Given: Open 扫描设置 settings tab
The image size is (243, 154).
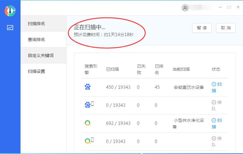Looking at the screenshot, I should point(36,71).
